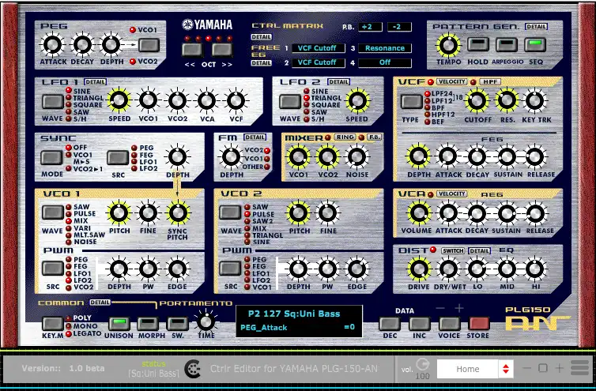Click the Pattern Gen Tempo knob
This screenshot has height=391, width=596.
tap(448, 45)
